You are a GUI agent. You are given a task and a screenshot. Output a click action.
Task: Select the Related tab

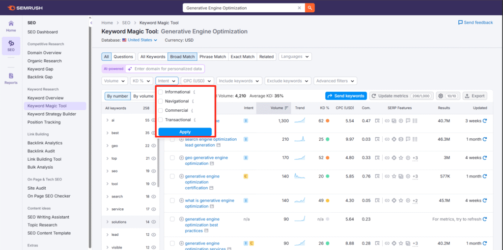coord(267,57)
